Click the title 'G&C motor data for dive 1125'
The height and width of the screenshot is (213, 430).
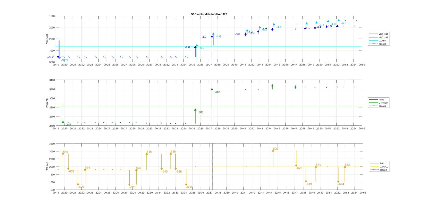click(209, 14)
